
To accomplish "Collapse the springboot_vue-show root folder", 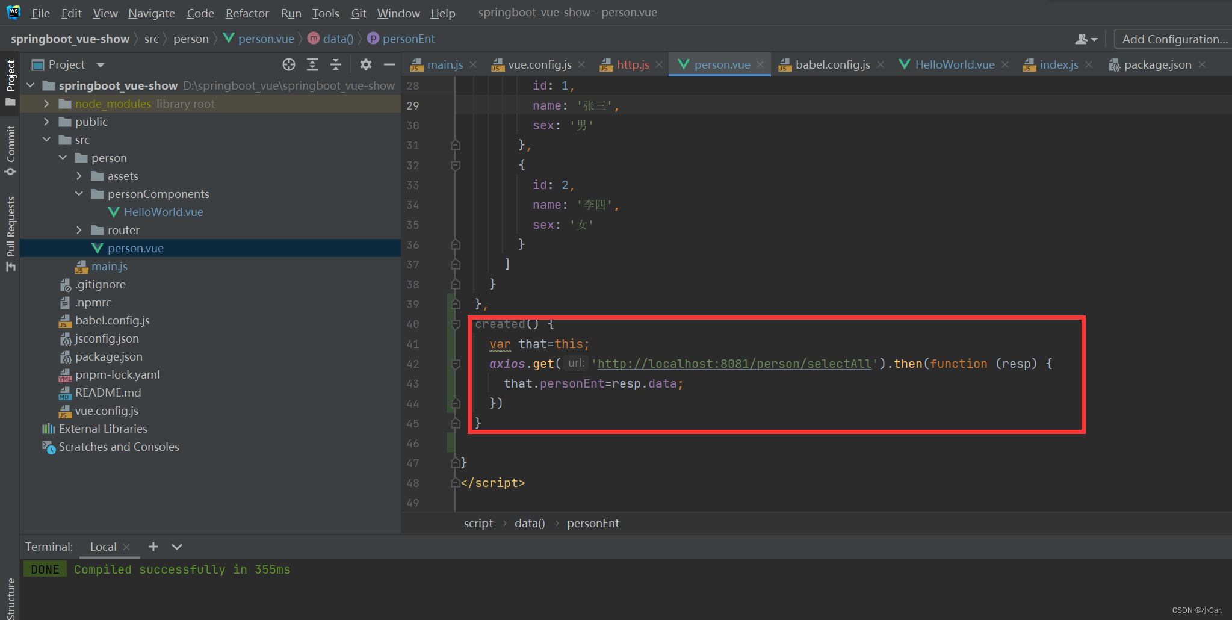I will pos(31,85).
